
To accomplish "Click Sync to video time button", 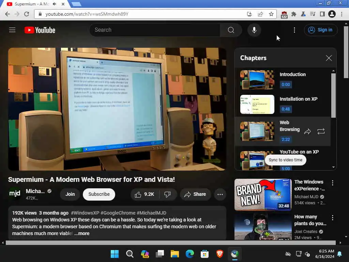I will [285, 160].
